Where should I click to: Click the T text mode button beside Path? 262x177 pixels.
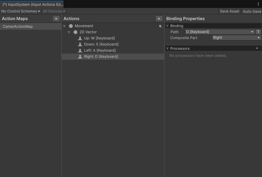pyautogui.click(x=258, y=32)
